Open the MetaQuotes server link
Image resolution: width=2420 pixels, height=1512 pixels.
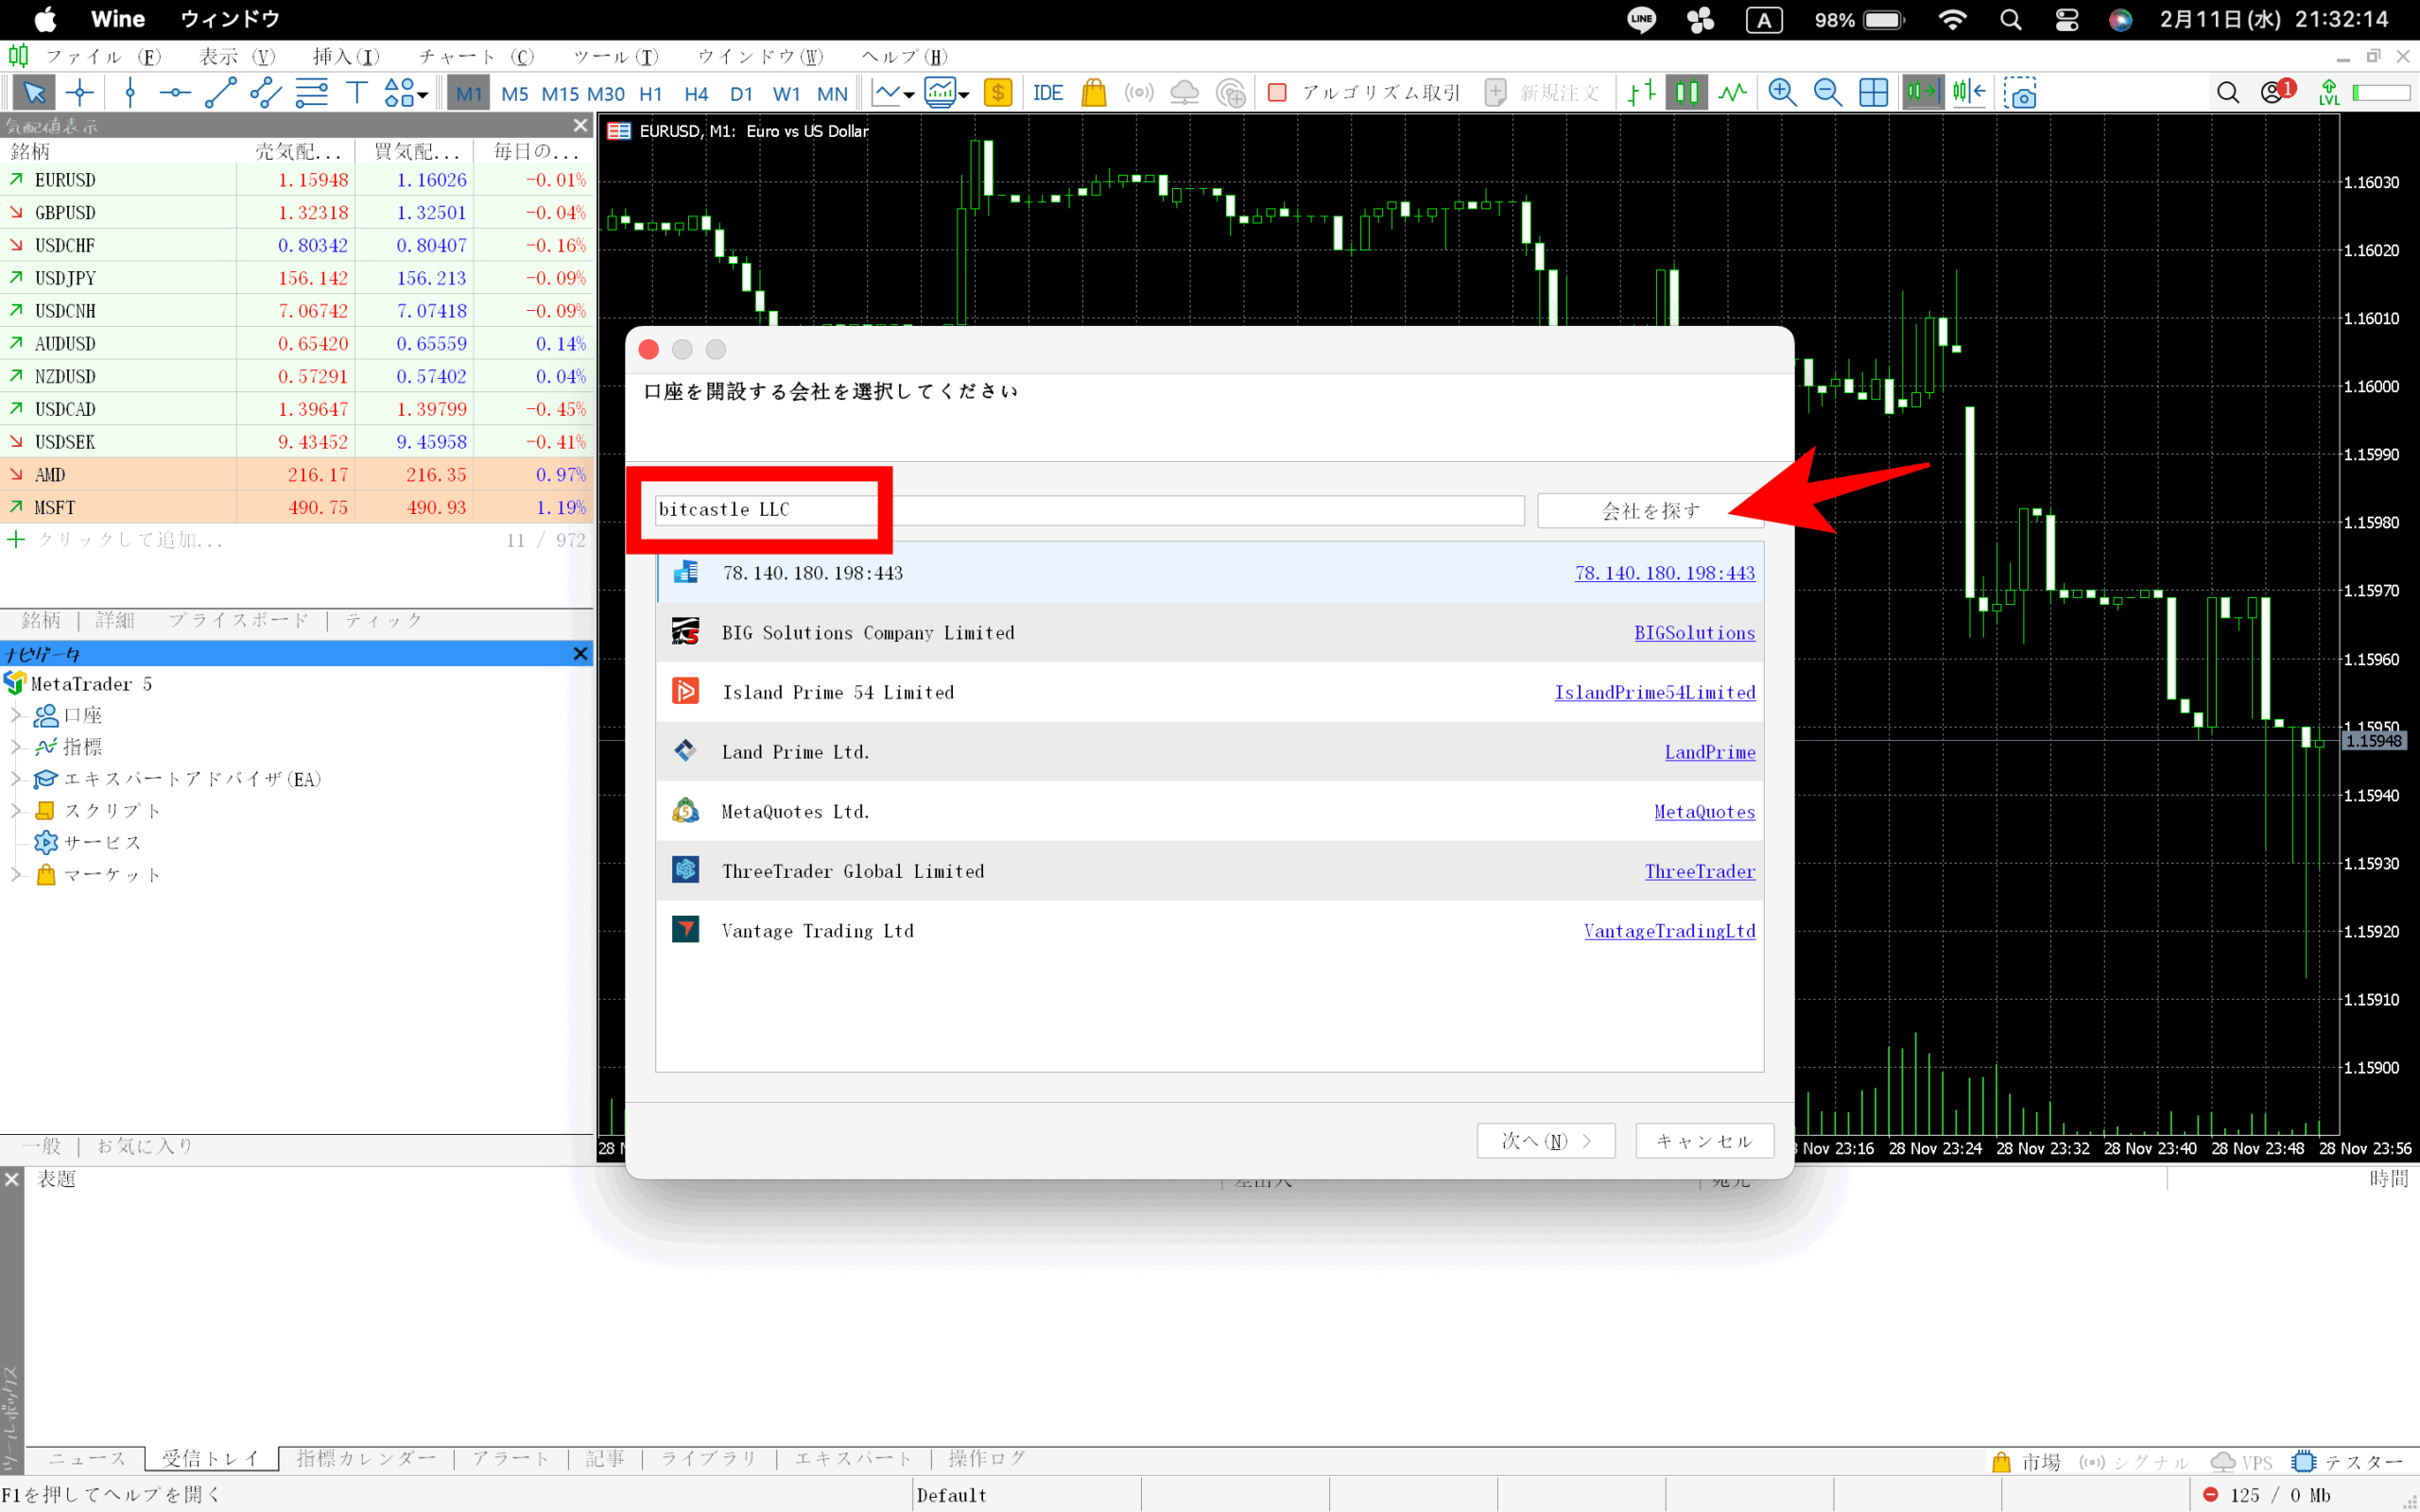click(x=1704, y=812)
